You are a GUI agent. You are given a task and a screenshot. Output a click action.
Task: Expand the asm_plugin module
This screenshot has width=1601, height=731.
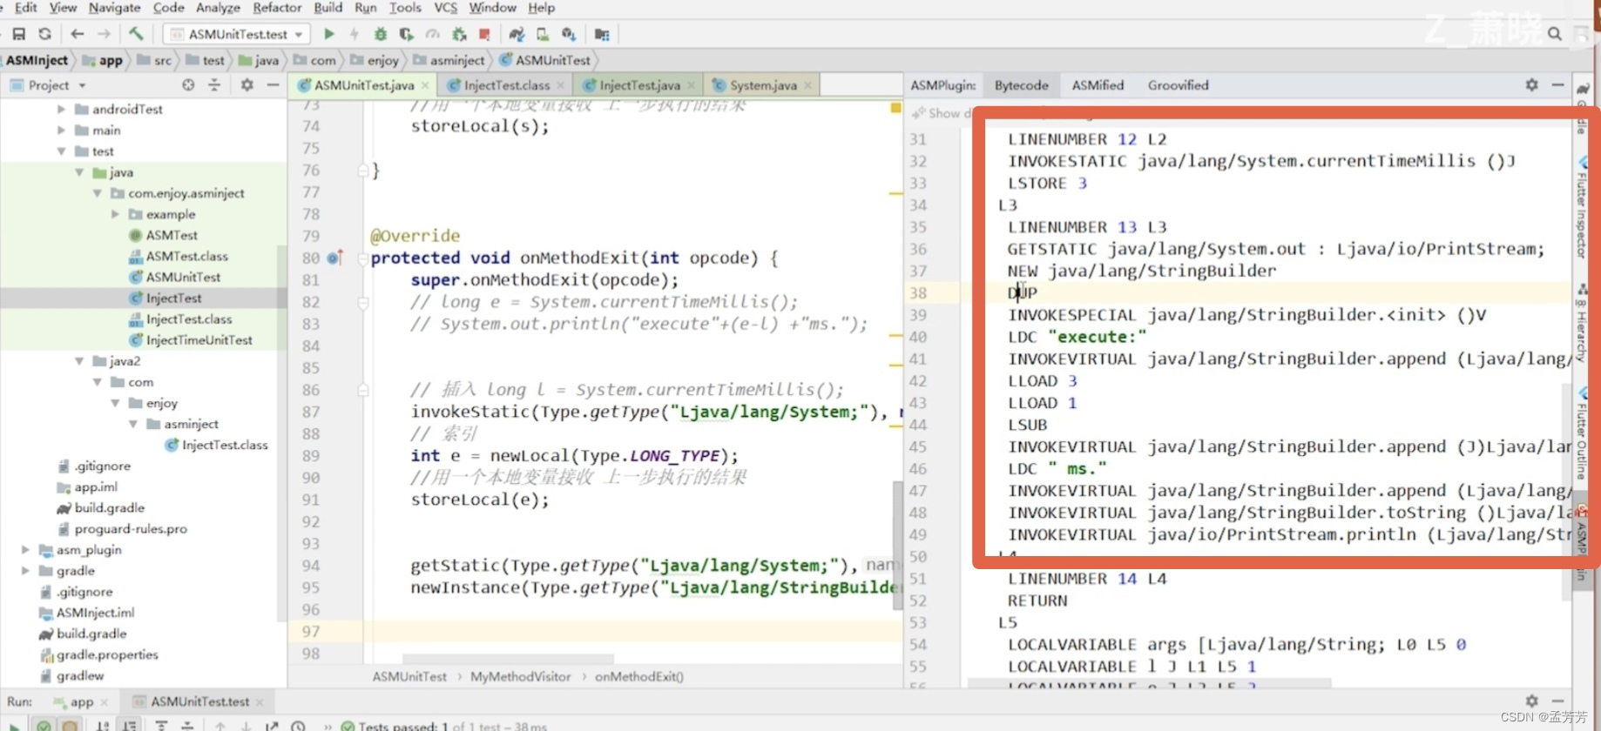pyautogui.click(x=25, y=550)
